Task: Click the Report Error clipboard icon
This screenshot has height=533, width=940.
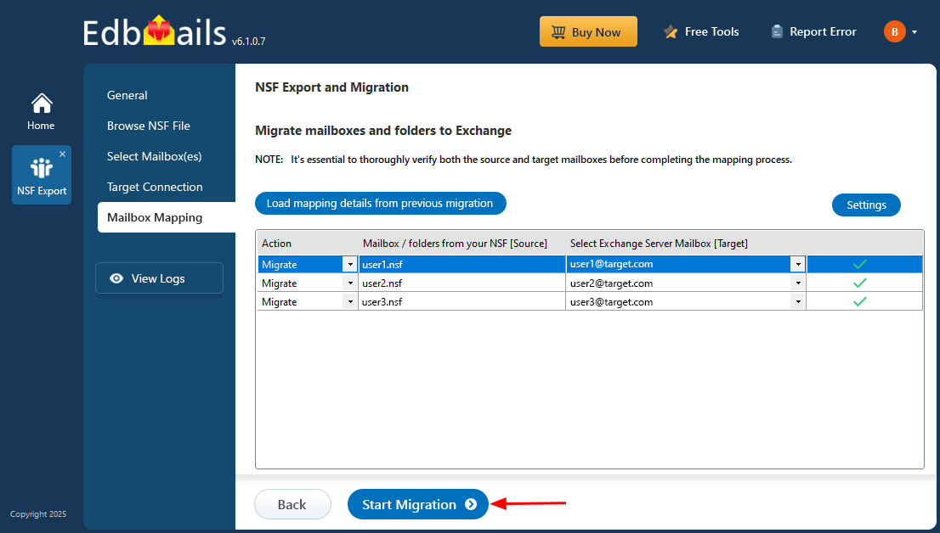Action: click(x=777, y=32)
